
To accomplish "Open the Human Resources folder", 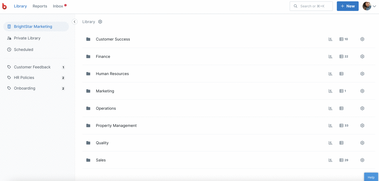I will coord(112,74).
